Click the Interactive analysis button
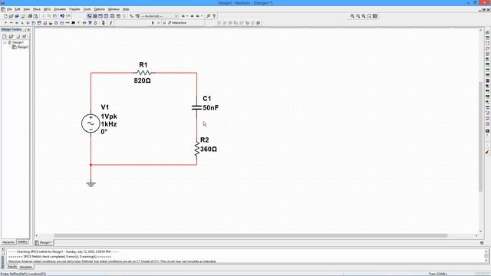This screenshot has height=276, width=491. [x=177, y=23]
